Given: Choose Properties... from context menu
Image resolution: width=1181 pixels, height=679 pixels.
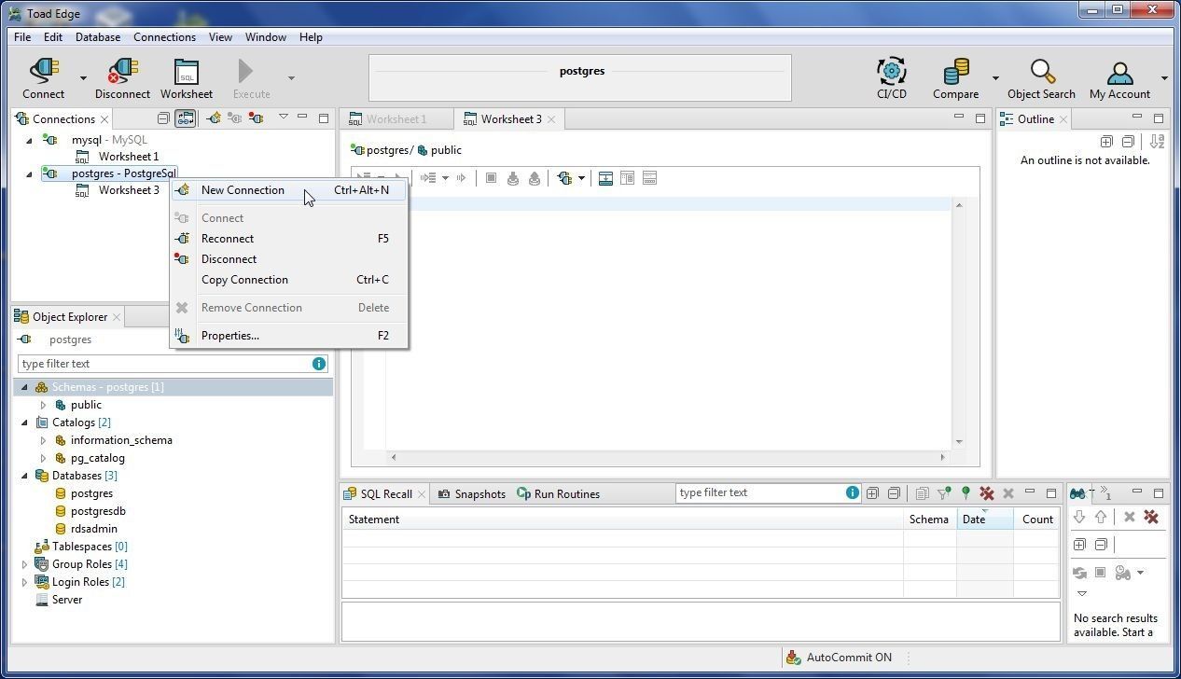Looking at the screenshot, I should coord(289,336).
